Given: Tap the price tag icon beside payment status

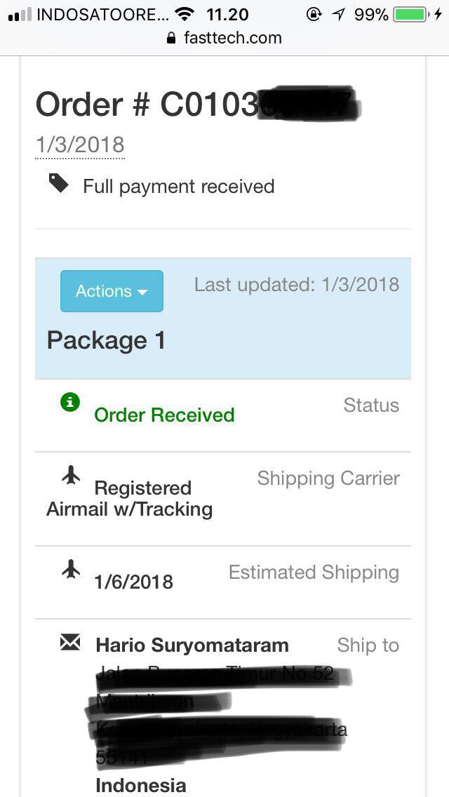Looking at the screenshot, I should [x=58, y=183].
